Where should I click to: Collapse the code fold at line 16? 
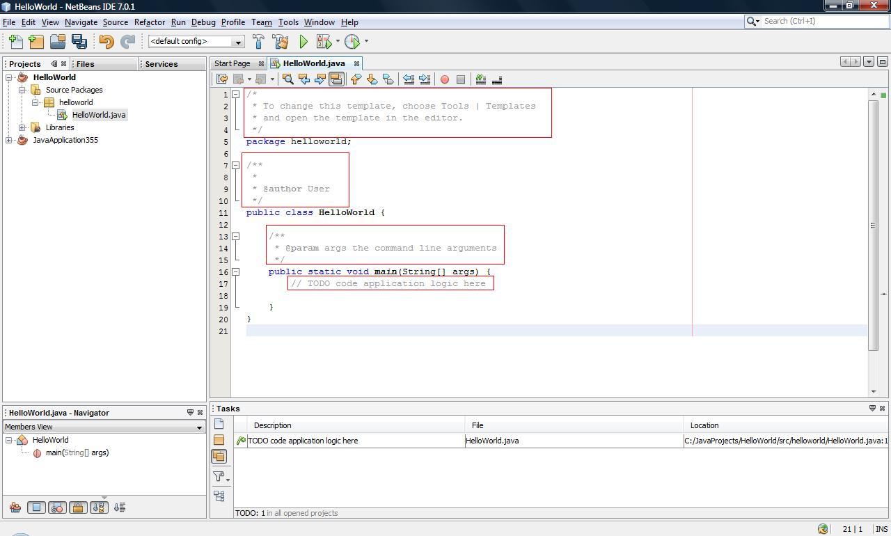[x=236, y=272]
